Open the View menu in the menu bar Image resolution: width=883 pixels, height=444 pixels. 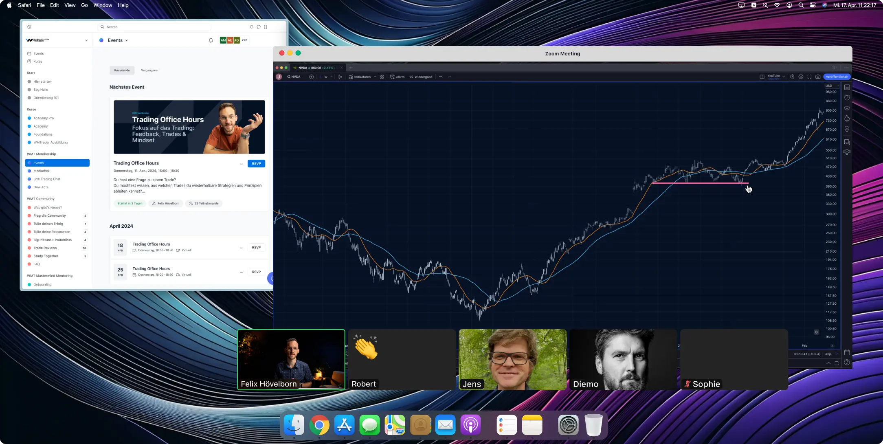70,5
